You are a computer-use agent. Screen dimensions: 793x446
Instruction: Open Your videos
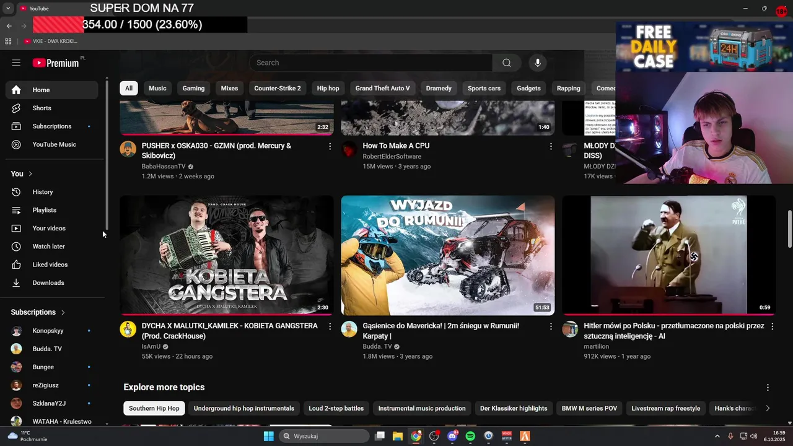click(52, 228)
